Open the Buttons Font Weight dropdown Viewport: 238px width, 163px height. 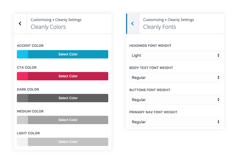click(x=175, y=100)
